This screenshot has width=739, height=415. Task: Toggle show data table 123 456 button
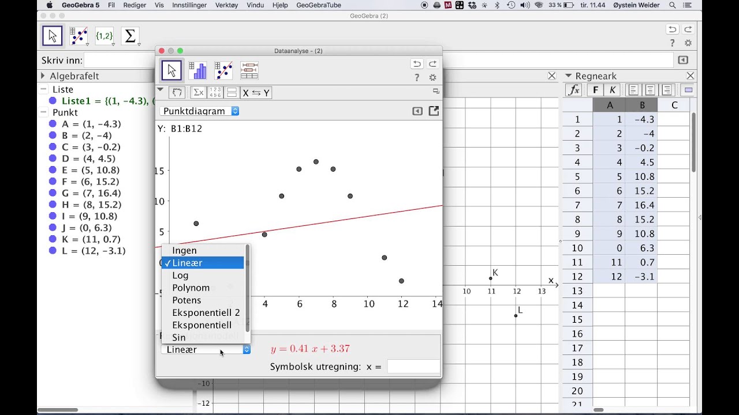click(x=215, y=92)
